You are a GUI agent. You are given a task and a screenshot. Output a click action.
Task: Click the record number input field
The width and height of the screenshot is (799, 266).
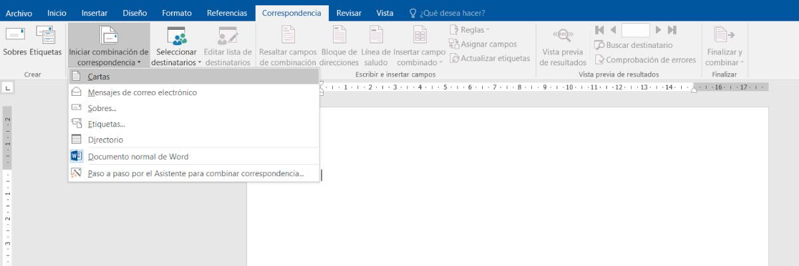[635, 30]
